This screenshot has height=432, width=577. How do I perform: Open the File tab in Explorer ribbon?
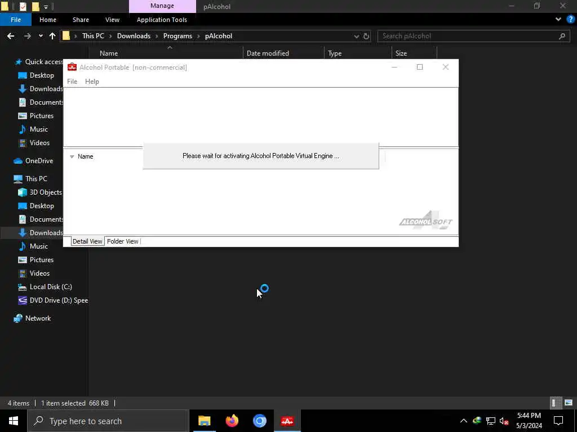[16, 20]
